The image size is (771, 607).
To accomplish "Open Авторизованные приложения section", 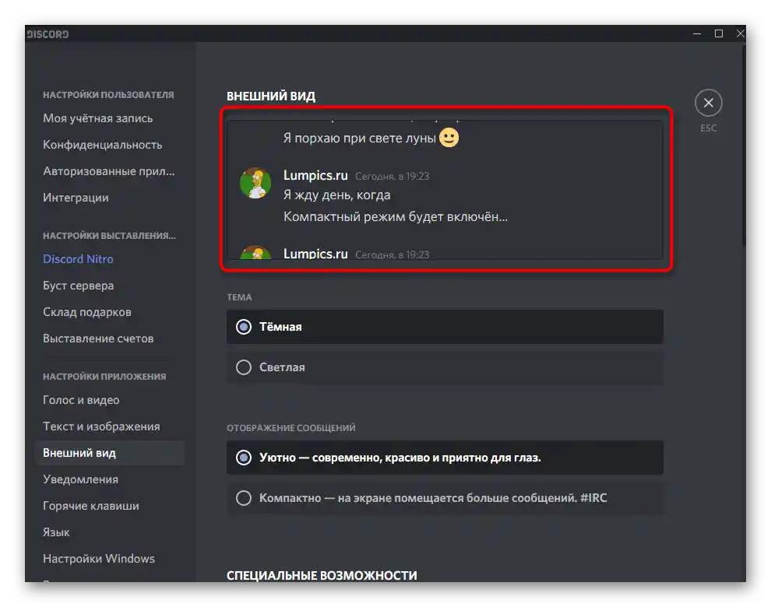I will (x=109, y=171).
